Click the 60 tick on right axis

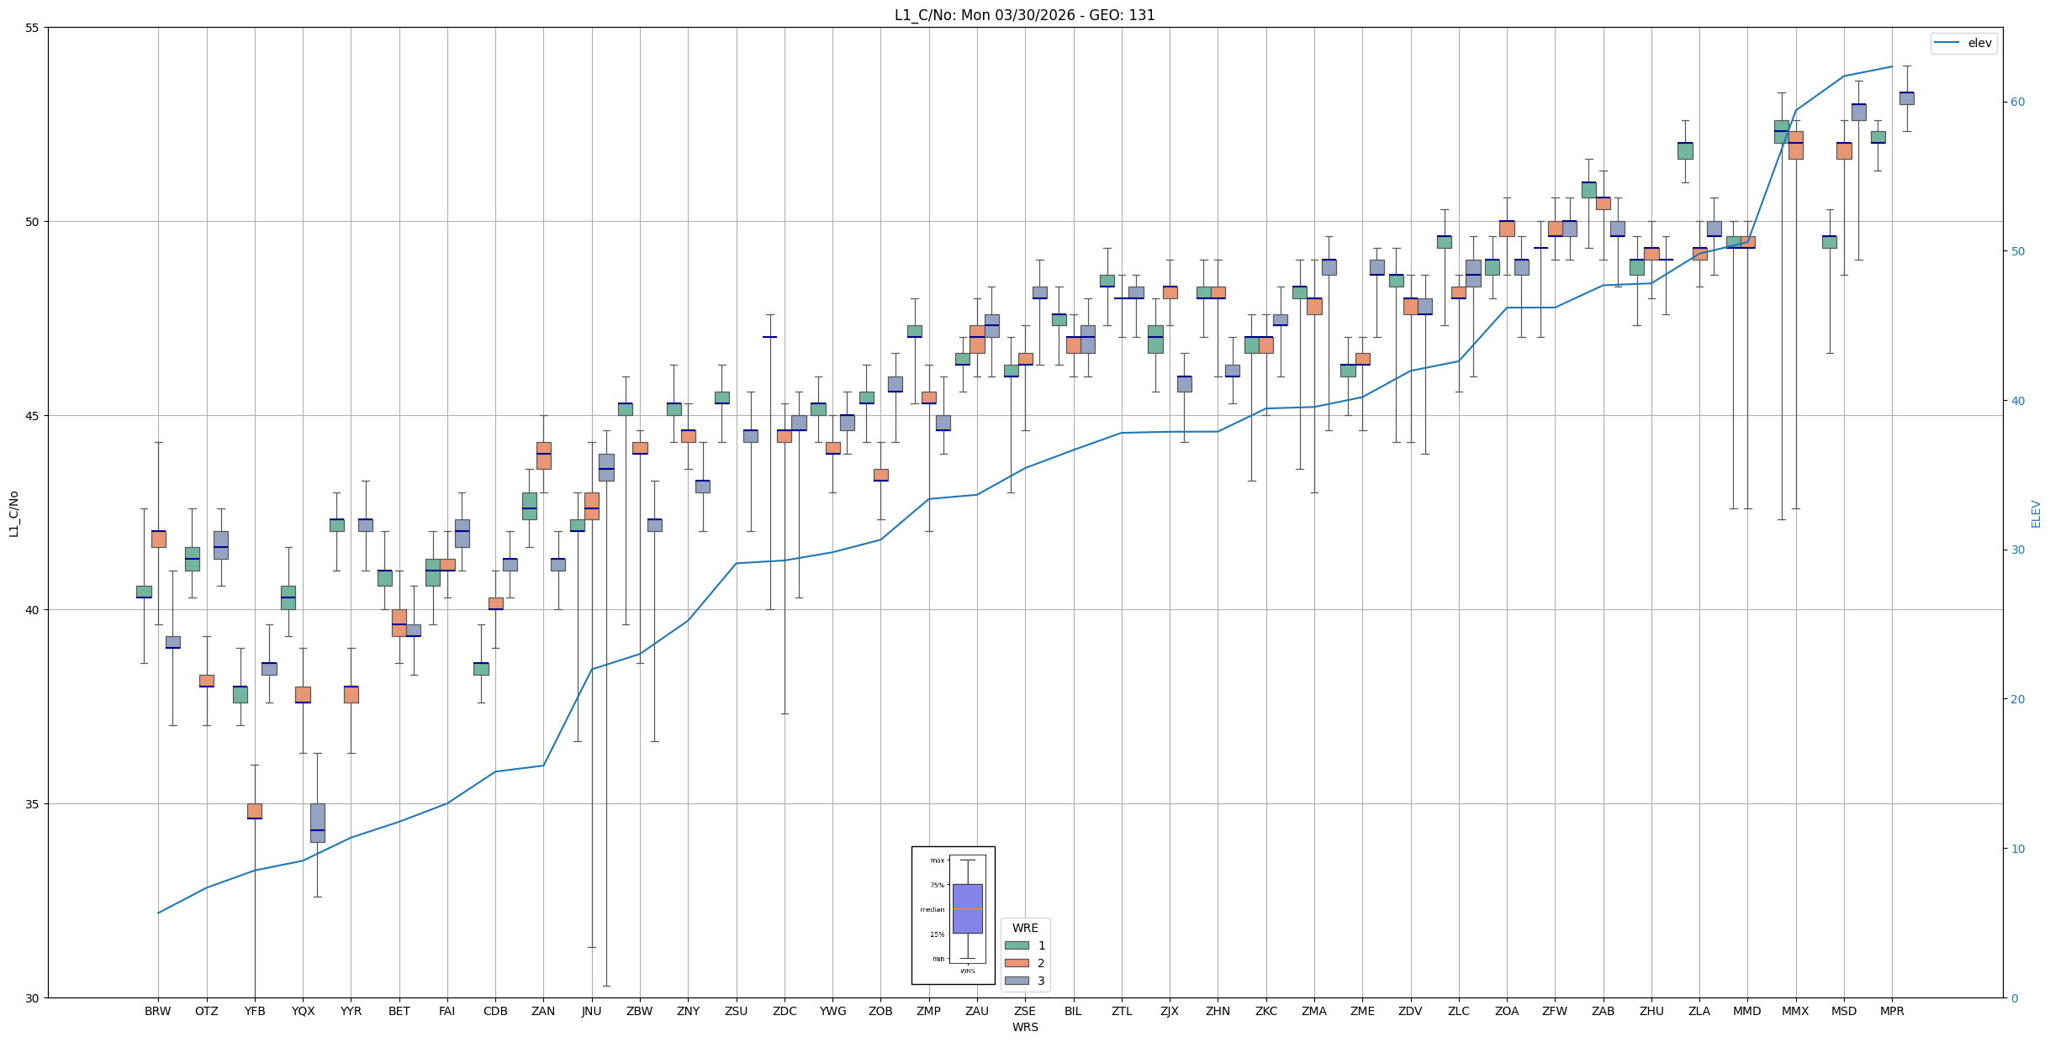point(2017,103)
